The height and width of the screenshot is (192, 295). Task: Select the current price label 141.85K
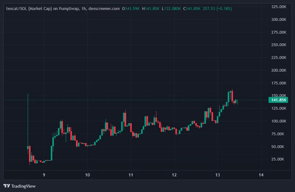click(x=278, y=100)
